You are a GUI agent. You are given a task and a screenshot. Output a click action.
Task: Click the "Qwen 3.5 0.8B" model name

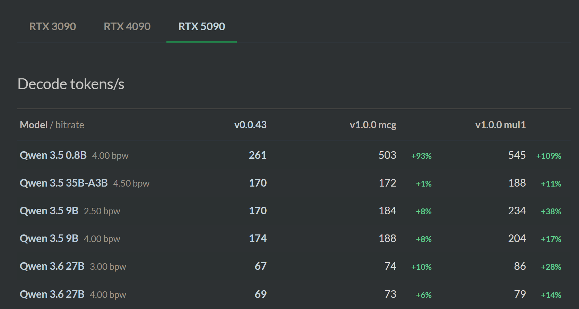[53, 155]
